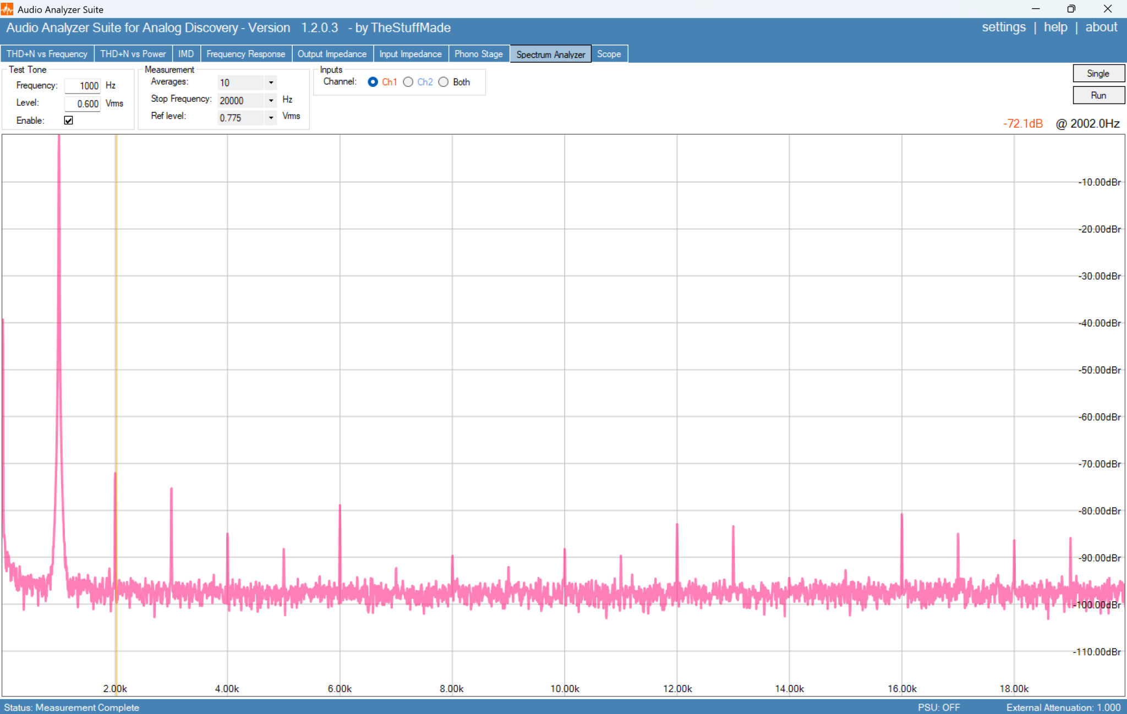Start a Single measurement
Image resolution: width=1127 pixels, height=714 pixels.
1098,74
